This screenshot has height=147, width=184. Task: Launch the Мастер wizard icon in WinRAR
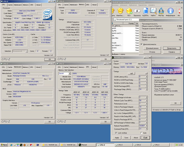pos(161,12)
